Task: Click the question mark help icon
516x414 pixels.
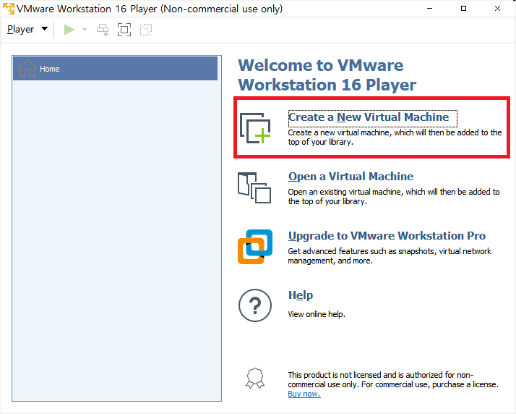Action: point(255,305)
